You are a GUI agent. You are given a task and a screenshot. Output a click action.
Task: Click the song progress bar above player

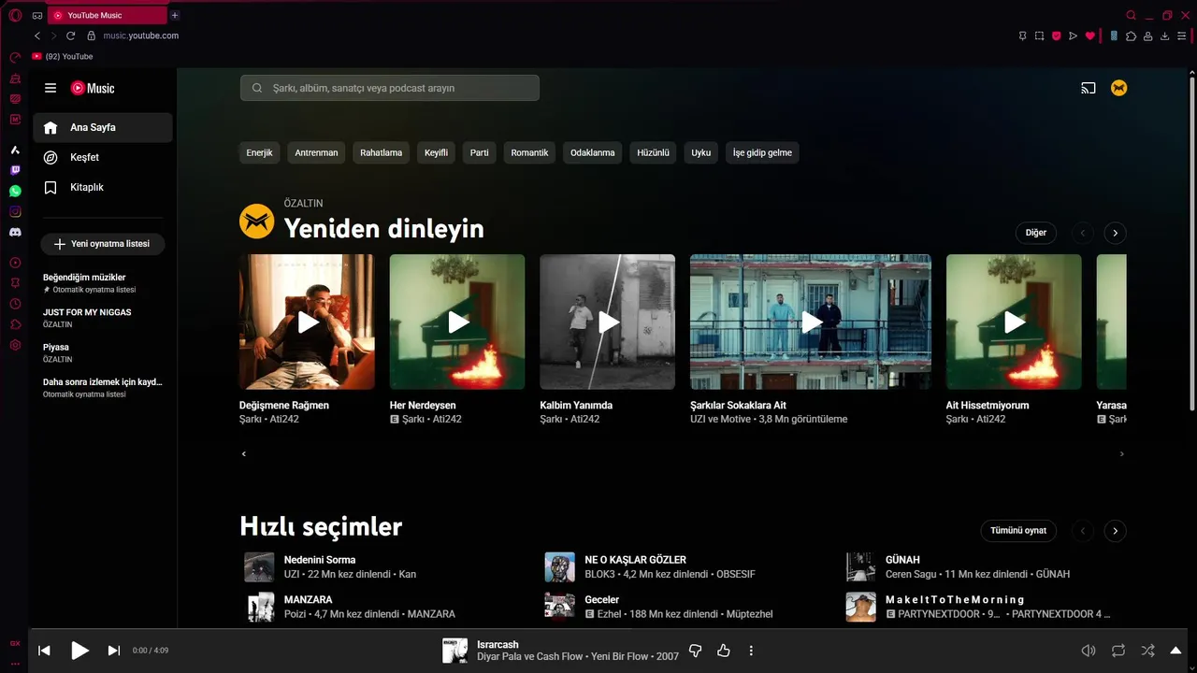pyautogui.click(x=613, y=628)
